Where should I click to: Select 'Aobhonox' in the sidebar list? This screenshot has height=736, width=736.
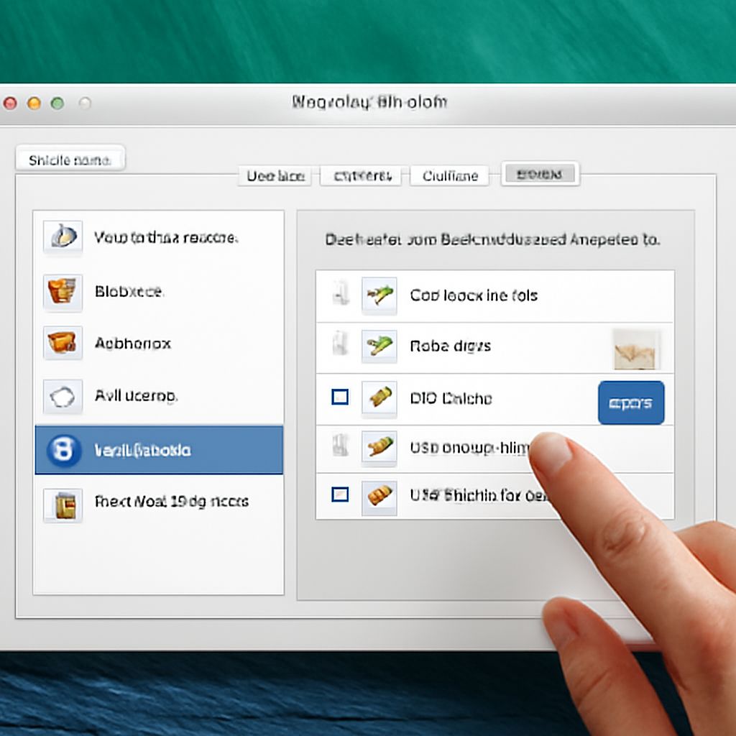point(159,343)
